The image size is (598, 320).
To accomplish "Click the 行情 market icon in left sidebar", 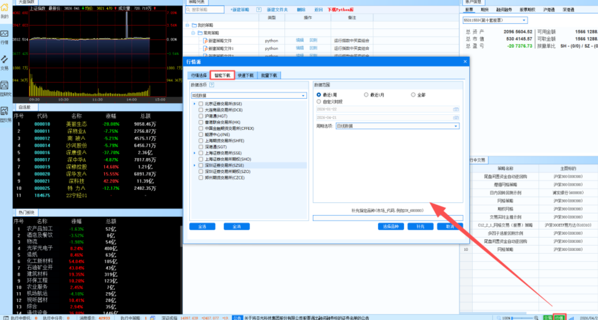I will (4, 36).
